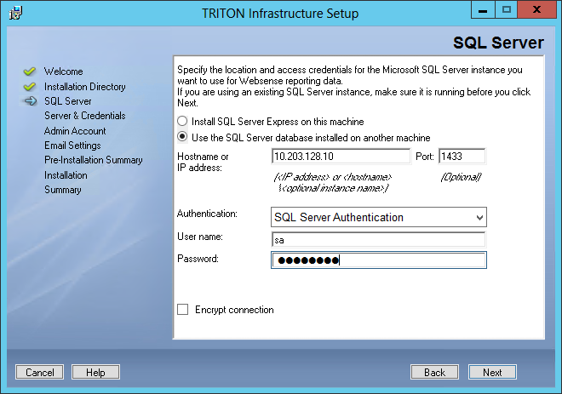Click the Port field showing 1433
562x394 pixels.
462,157
